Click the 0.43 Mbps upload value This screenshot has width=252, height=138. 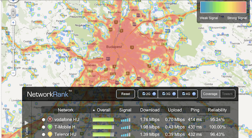point(175,127)
